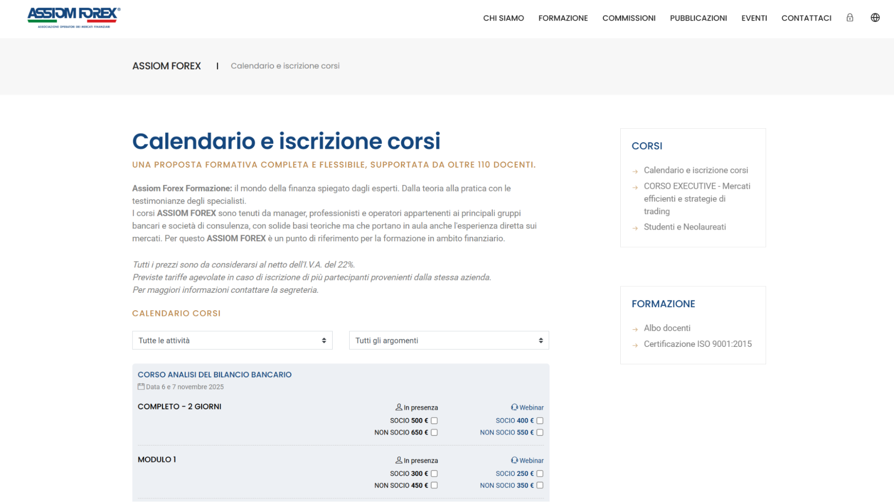Open Corso Analisi del Bilancio Bancario link
Viewport: 894px width, 502px height.
214,375
